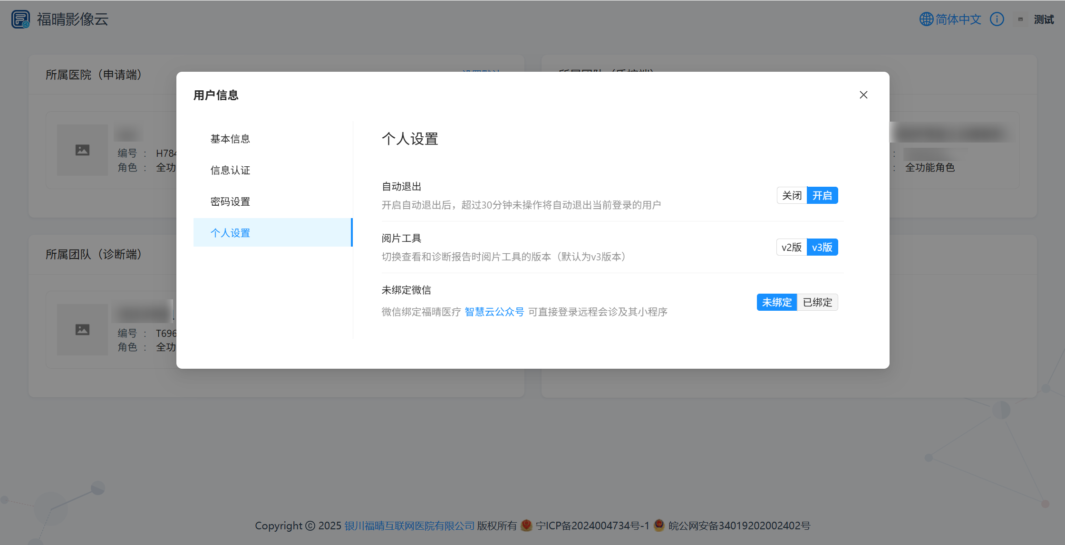The width and height of the screenshot is (1065, 545).
Task: Choose the 已绑定 WeChat option
Action: (x=817, y=302)
